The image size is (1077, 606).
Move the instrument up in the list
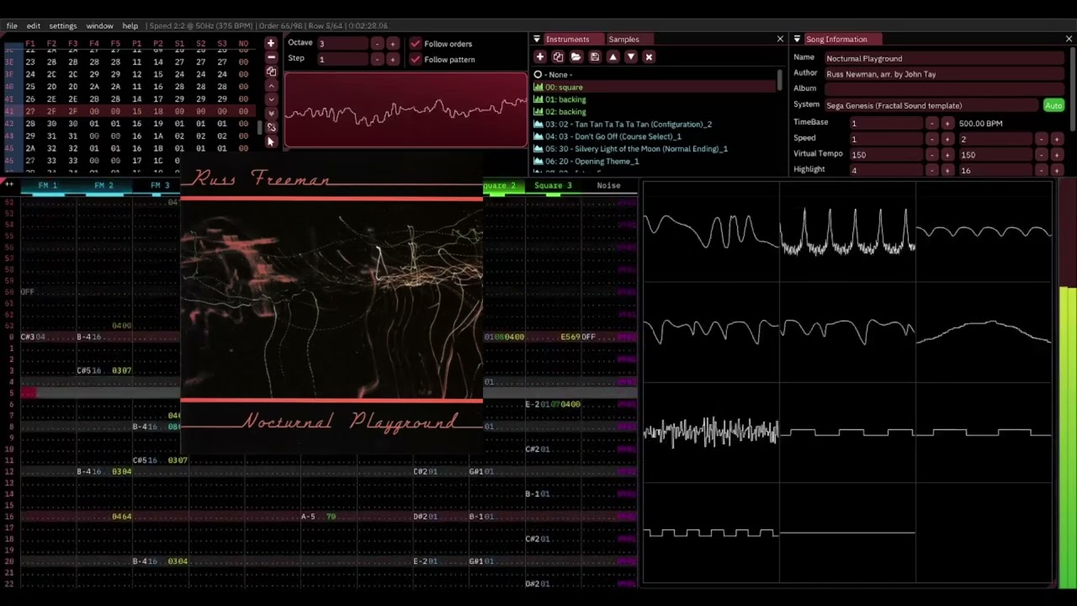pos(613,56)
